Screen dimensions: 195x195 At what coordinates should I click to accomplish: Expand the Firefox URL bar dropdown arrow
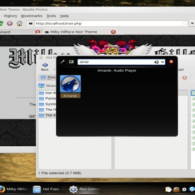192,23
